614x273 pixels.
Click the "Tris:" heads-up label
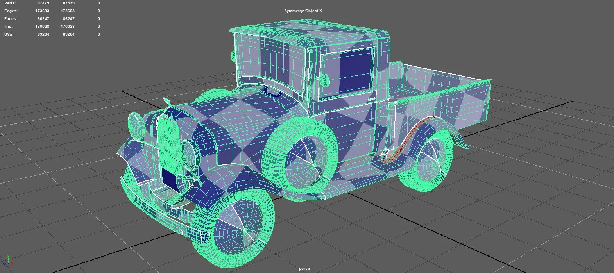(9, 26)
